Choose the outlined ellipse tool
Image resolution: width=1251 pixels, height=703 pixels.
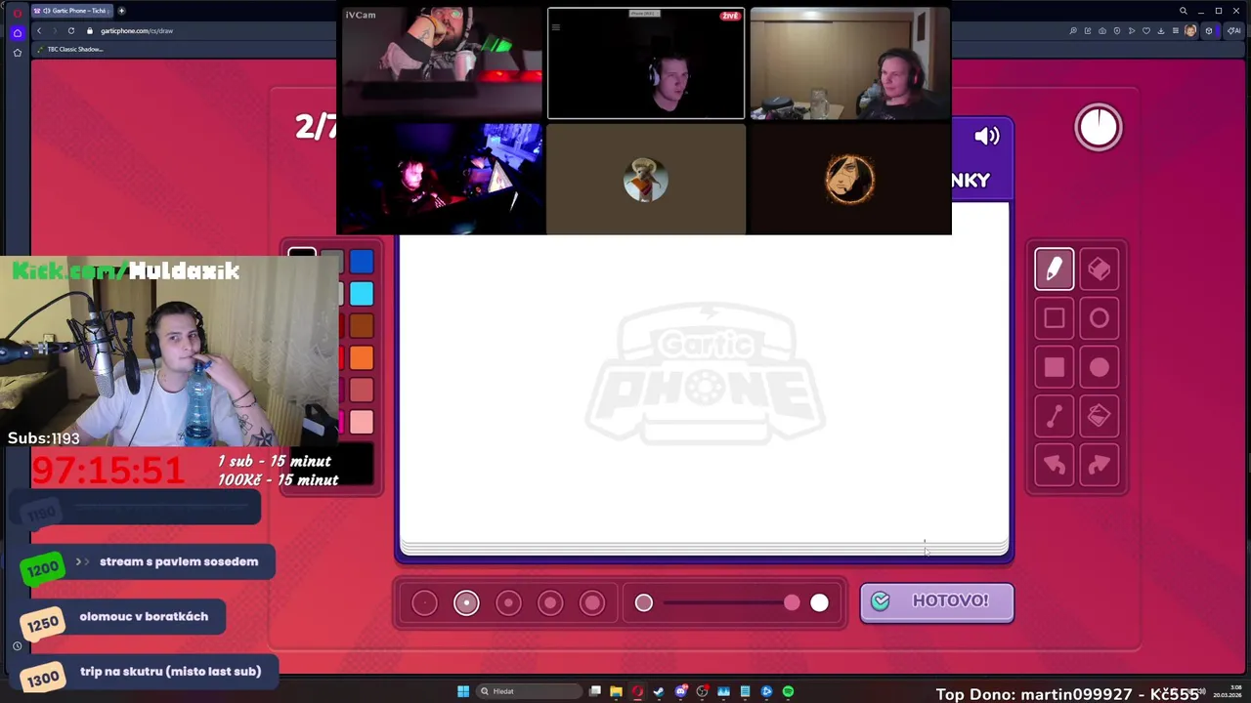(1099, 318)
